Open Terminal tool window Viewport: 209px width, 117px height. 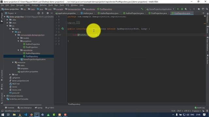(9, 108)
